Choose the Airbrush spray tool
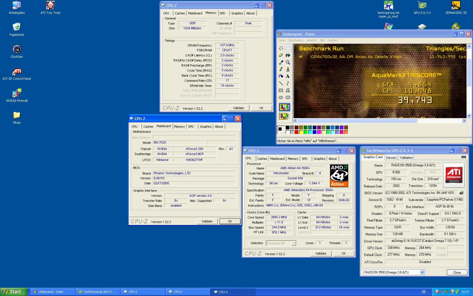The image size is (473, 296). pos(281,76)
